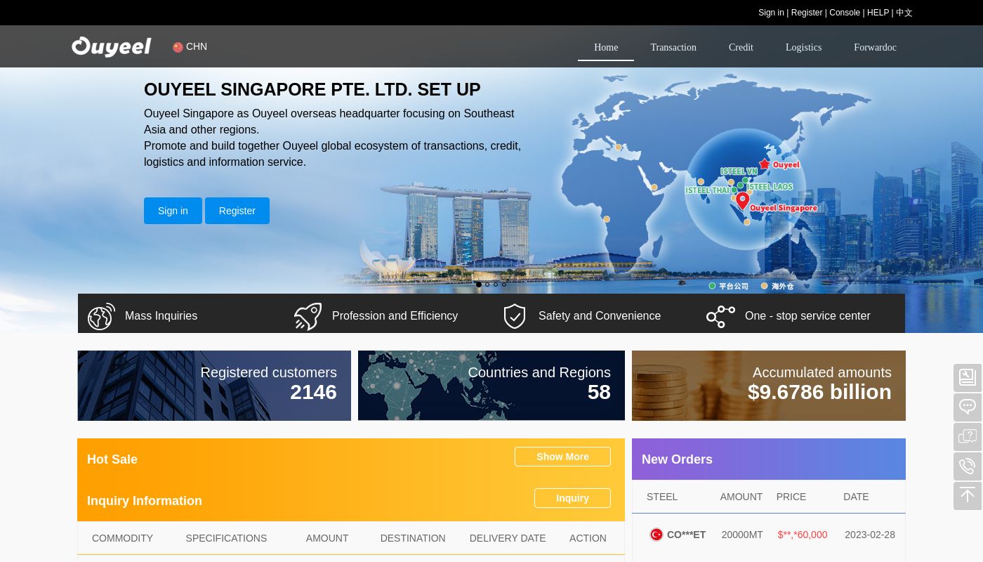
Task: Click the OUYEEL SINGAPORE PTE. LTD. SET UP headline
Action: [x=312, y=89]
